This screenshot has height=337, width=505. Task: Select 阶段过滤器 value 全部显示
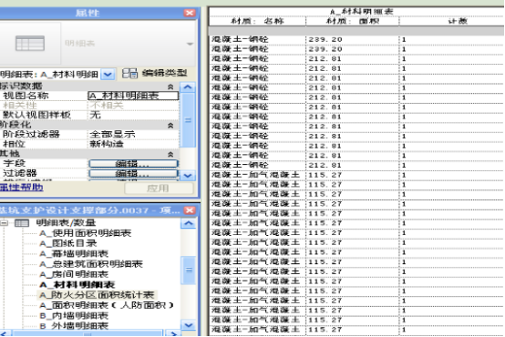point(133,134)
